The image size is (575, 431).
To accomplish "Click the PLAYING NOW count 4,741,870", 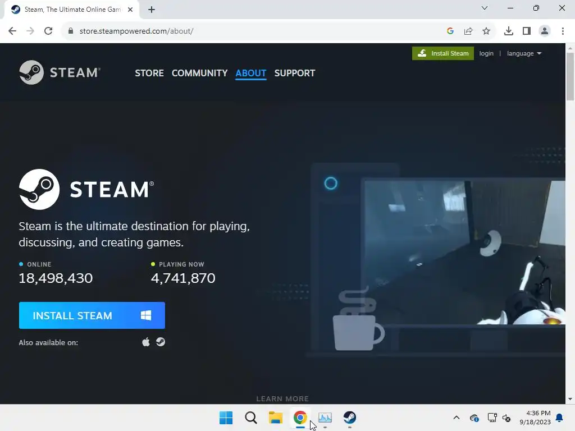I will pos(183,278).
